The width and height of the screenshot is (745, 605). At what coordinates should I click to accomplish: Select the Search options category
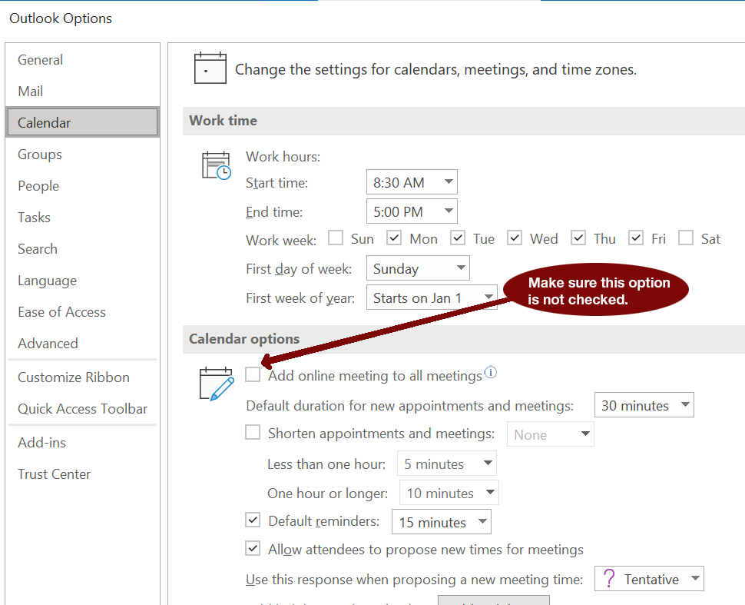83,249
